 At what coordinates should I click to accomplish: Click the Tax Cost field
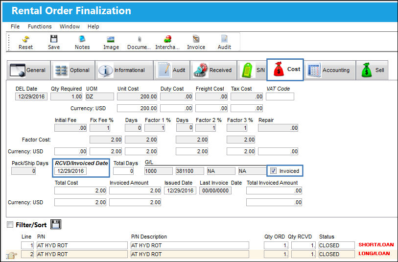[247, 97]
